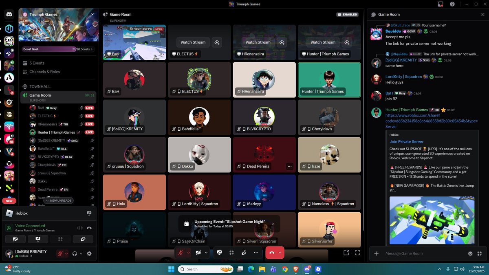Unmute microphone in the call control bar
Image resolution: width=489 pixels, height=275 pixels.
pos(181,253)
